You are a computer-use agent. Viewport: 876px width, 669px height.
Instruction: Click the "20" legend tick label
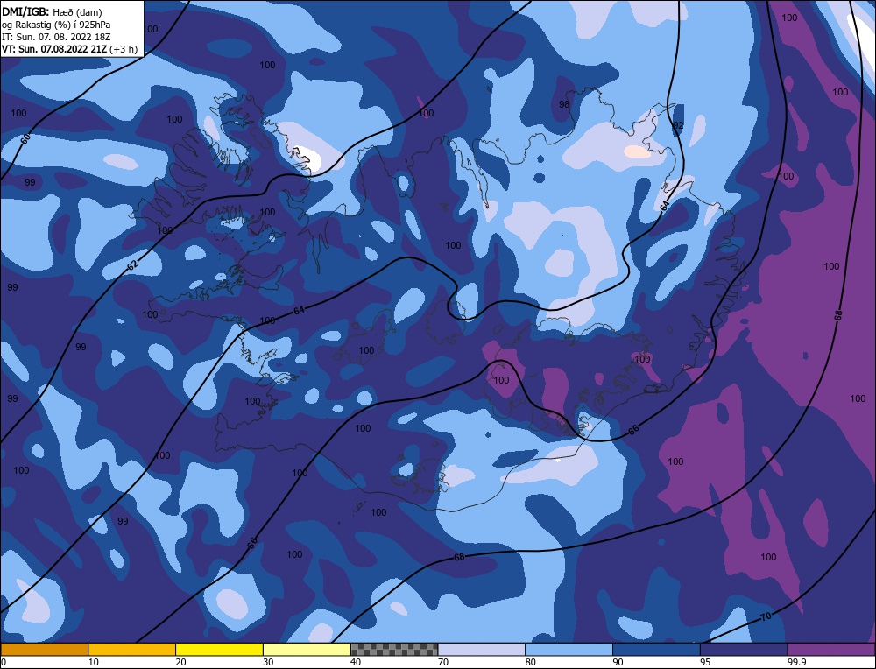tap(181, 662)
